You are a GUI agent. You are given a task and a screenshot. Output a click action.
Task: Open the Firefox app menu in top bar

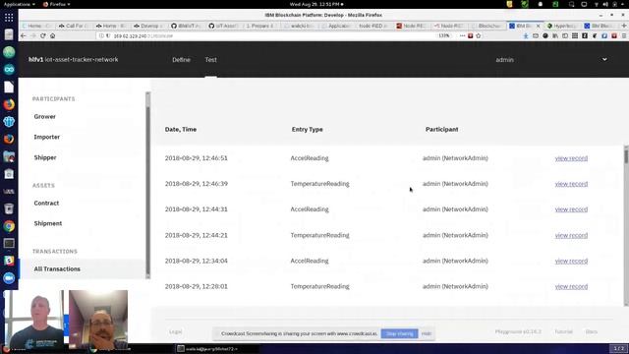click(56, 4)
